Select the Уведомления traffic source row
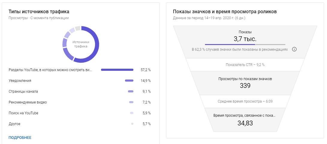327x144 pixels. coord(20,81)
